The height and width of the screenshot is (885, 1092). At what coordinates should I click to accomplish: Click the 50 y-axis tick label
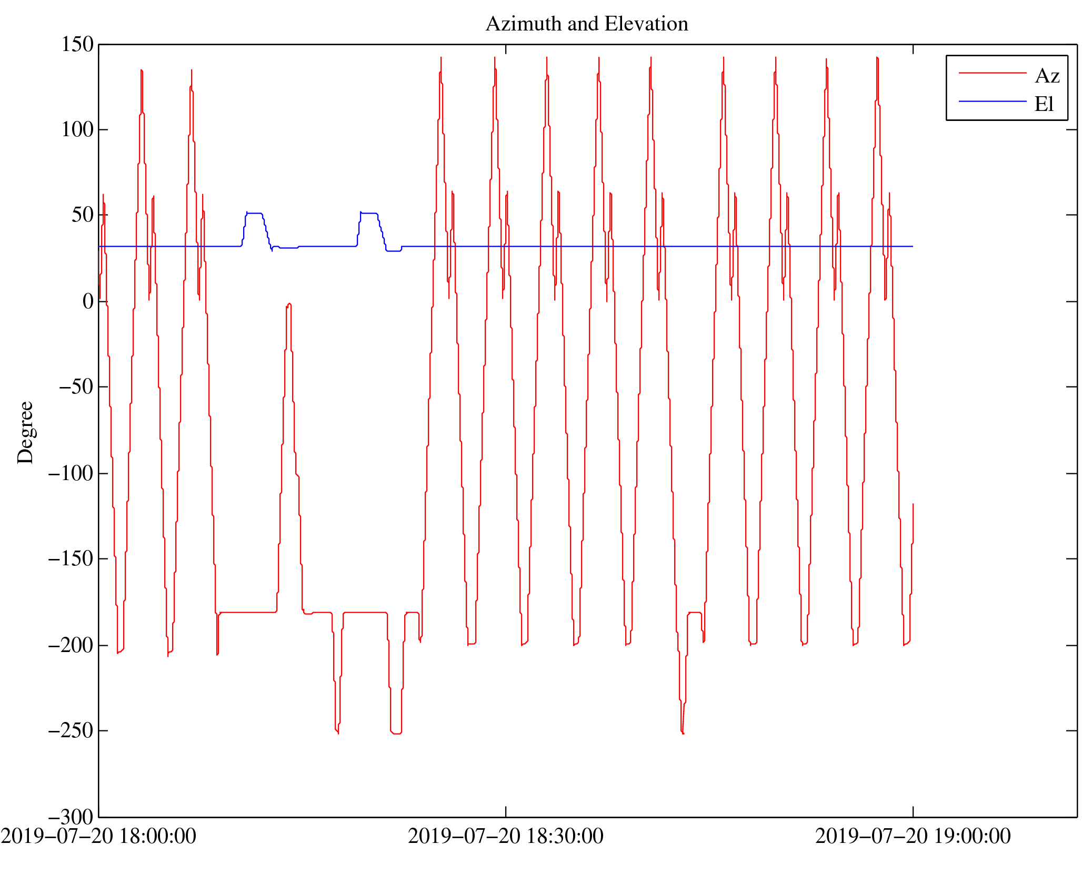click(x=83, y=215)
